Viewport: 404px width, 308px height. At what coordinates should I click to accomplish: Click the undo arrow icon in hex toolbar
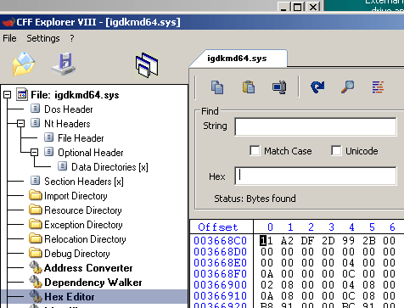pyautogui.click(x=317, y=87)
